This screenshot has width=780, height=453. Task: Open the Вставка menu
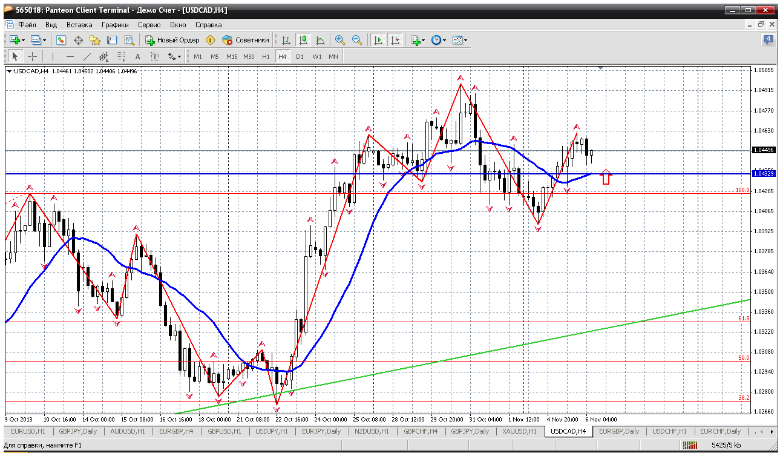pos(79,25)
